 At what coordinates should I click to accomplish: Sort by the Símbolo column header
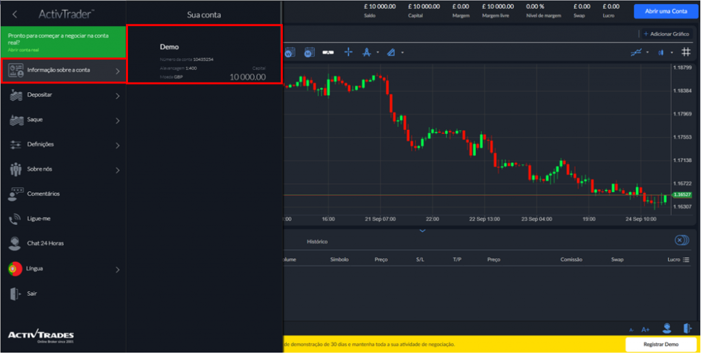coord(340,260)
